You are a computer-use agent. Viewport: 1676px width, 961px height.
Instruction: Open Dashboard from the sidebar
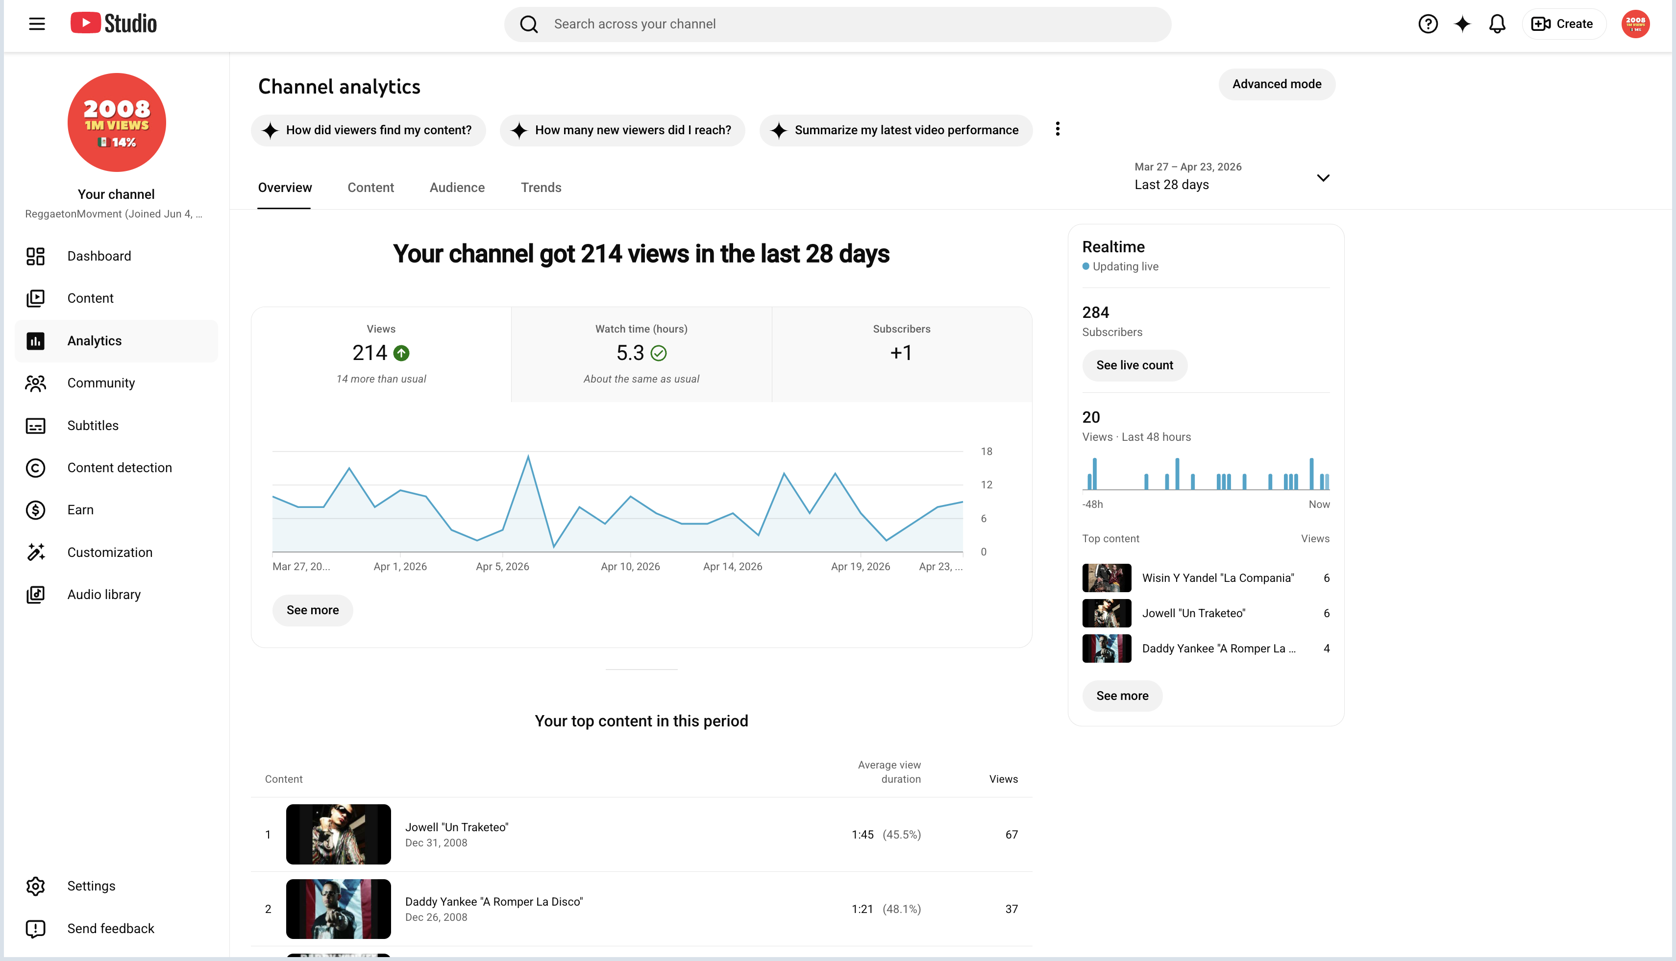click(116, 256)
